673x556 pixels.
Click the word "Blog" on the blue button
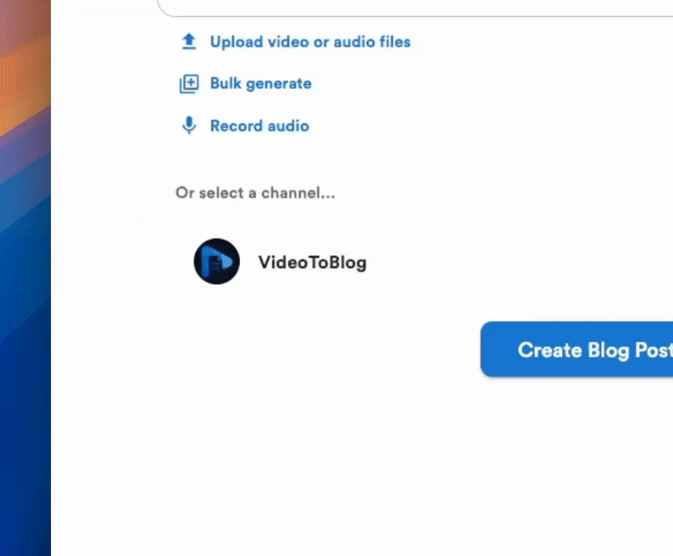point(608,350)
